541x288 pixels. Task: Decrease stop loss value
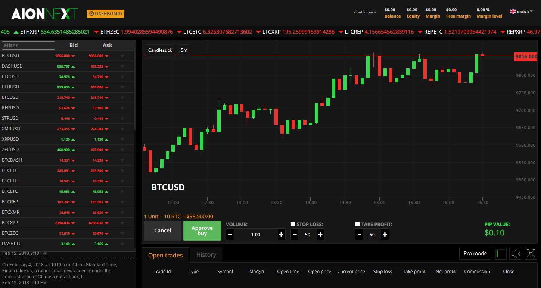coord(295,235)
